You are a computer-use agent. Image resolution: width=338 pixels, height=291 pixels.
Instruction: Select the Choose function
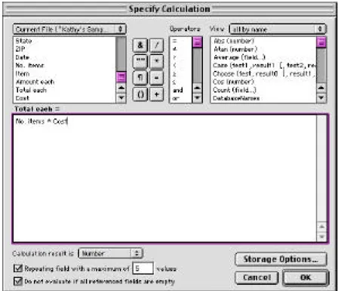[263, 73]
